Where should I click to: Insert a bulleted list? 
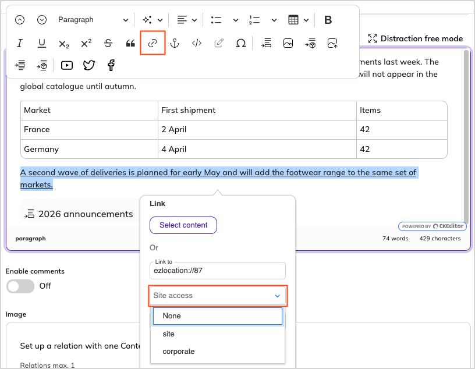[216, 20]
